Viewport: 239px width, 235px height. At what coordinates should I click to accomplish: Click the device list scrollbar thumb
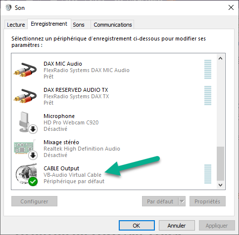pos(220,163)
